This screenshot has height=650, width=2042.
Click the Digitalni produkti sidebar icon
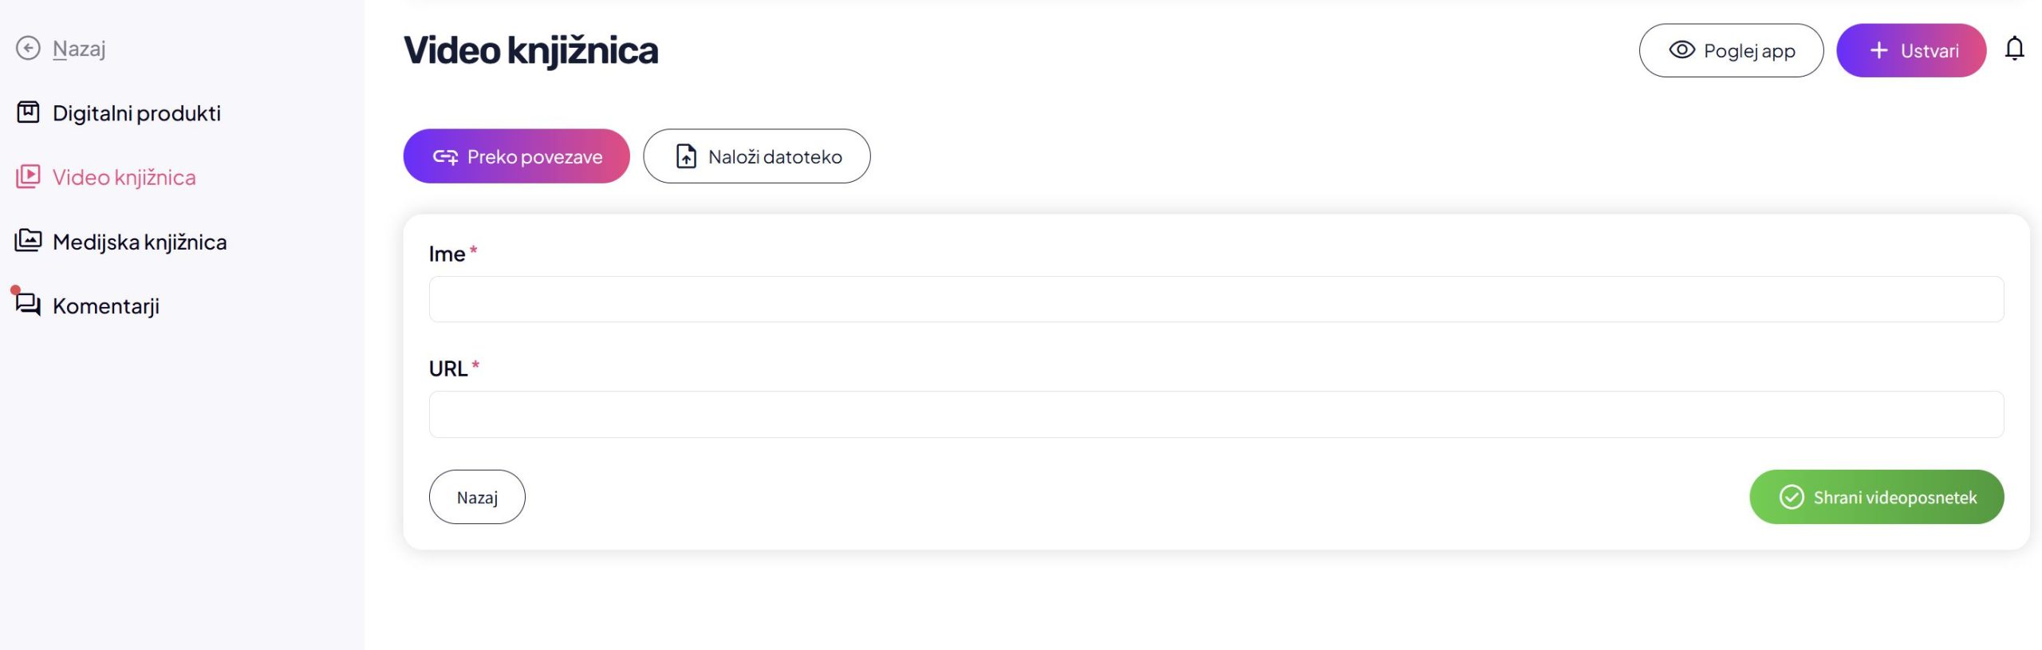pyautogui.click(x=28, y=112)
